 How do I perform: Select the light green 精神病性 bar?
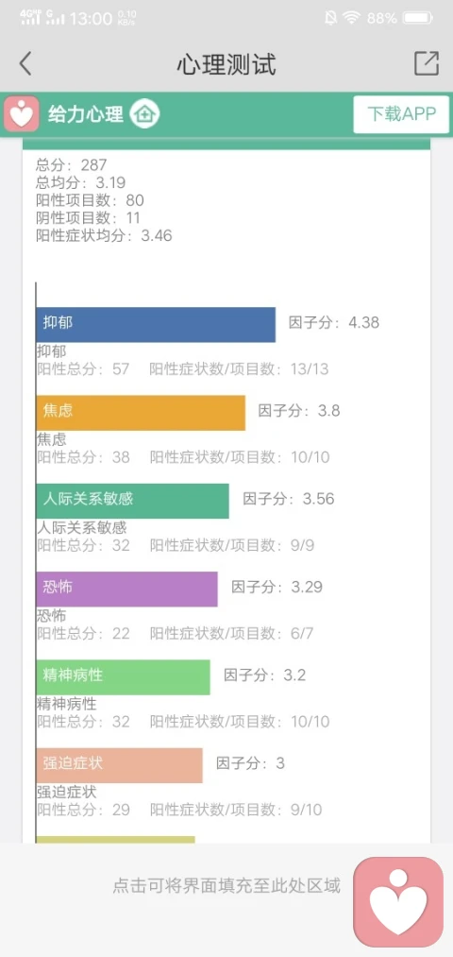point(123,676)
